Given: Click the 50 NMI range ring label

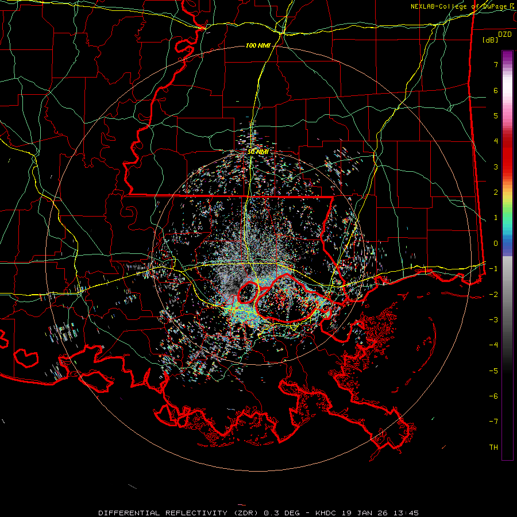Looking at the screenshot, I should (x=258, y=152).
